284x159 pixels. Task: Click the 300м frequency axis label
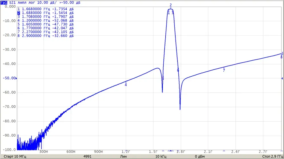[44, 152]
